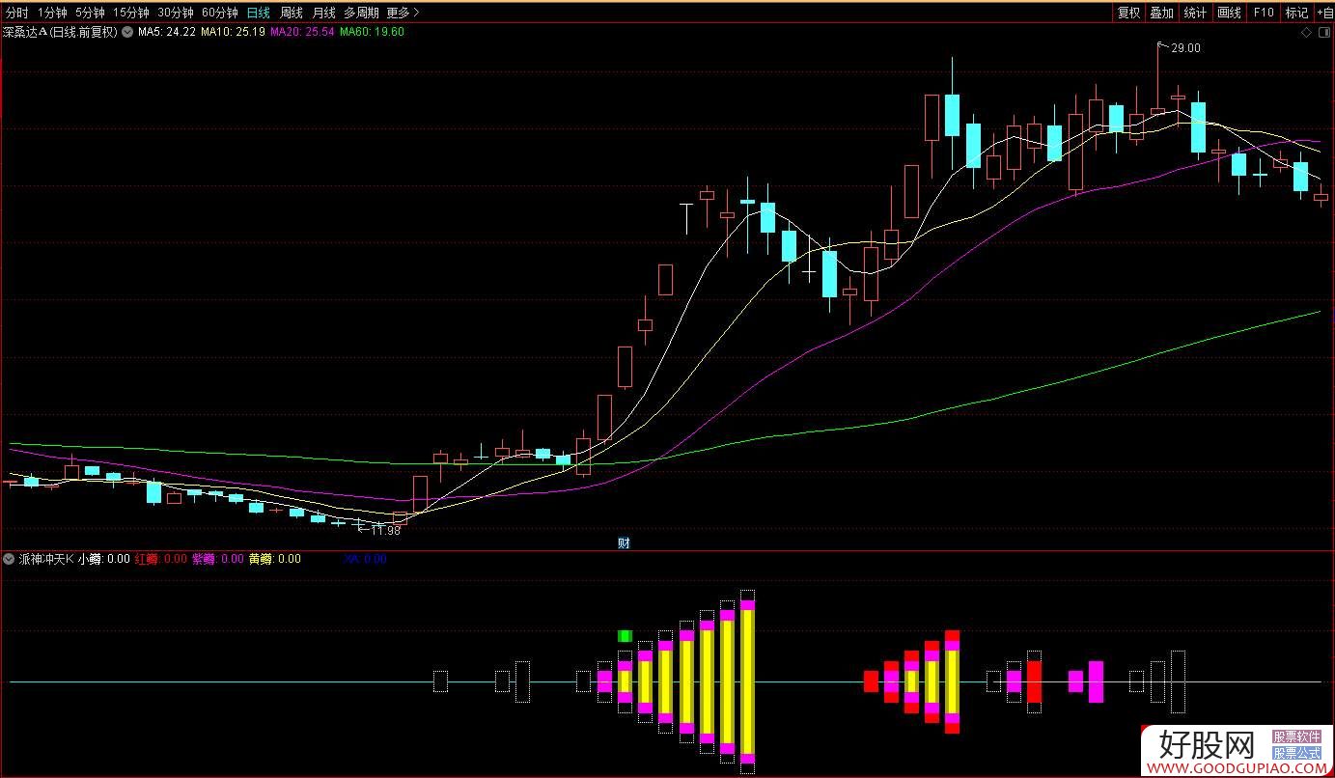
Task: Click the 11.98 low price label
Action: (x=385, y=531)
